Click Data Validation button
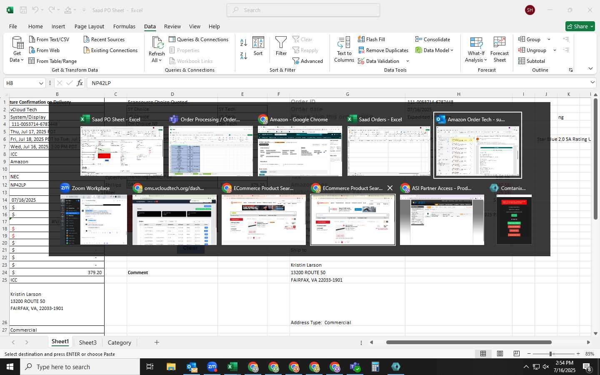 tap(378, 61)
